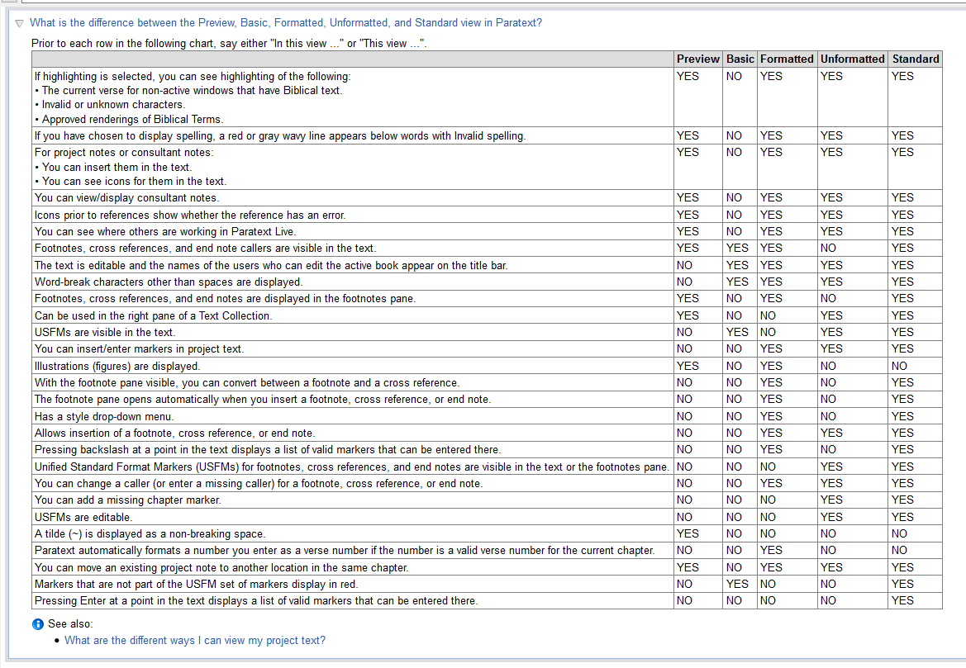Select the Formatted column header
966x668 pixels.
(x=787, y=59)
